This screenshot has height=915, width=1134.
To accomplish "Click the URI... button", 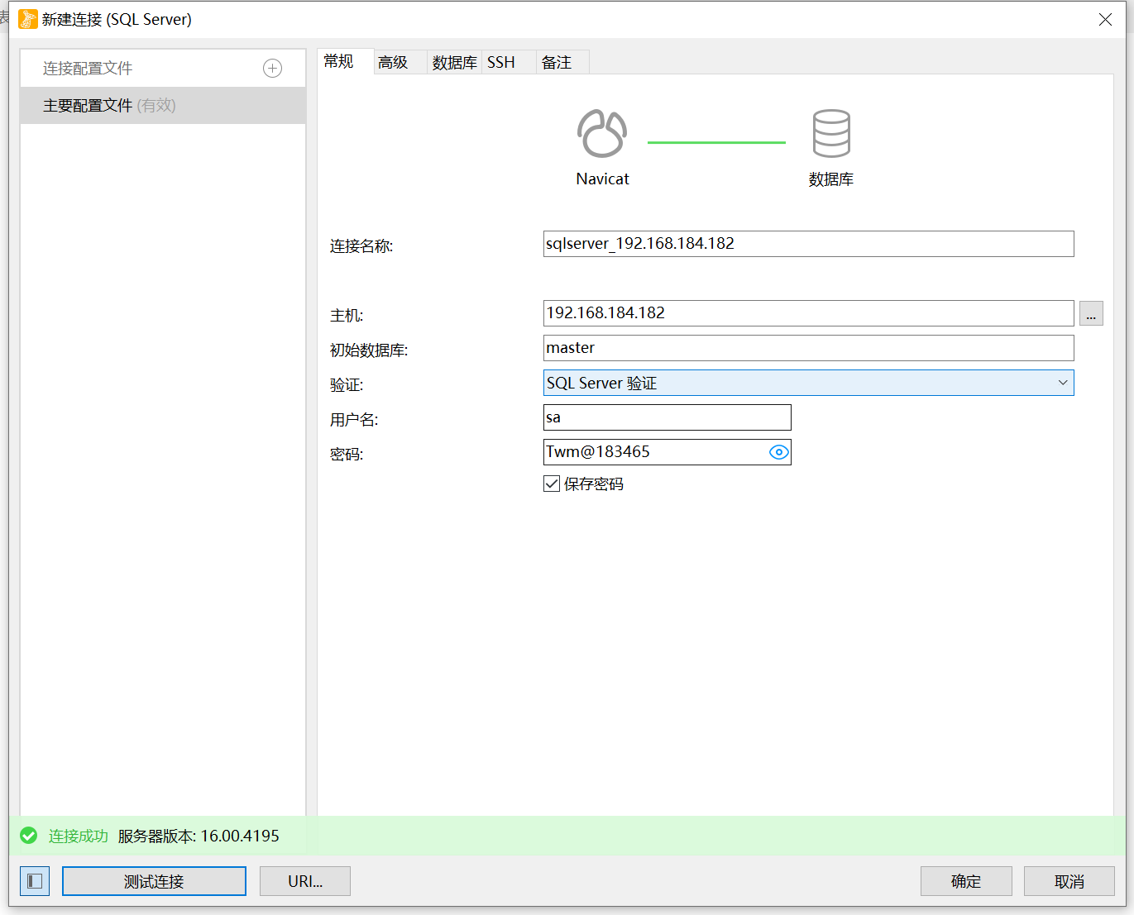I will point(304,880).
